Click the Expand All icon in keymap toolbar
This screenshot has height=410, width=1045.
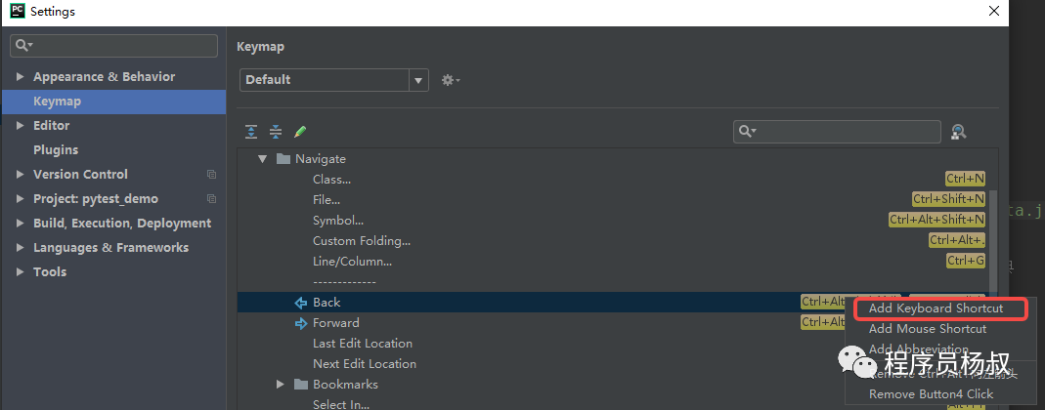pos(251,132)
